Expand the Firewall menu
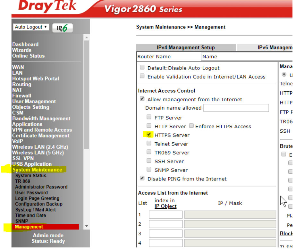This screenshot has width=296, height=250. 21,96
